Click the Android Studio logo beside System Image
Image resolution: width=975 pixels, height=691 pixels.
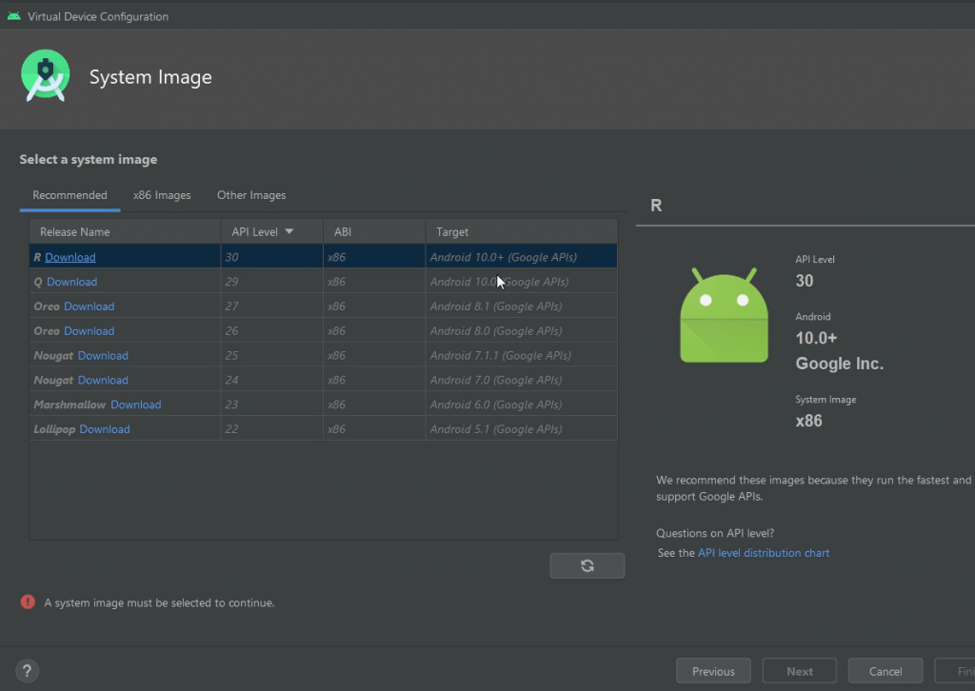pos(45,76)
